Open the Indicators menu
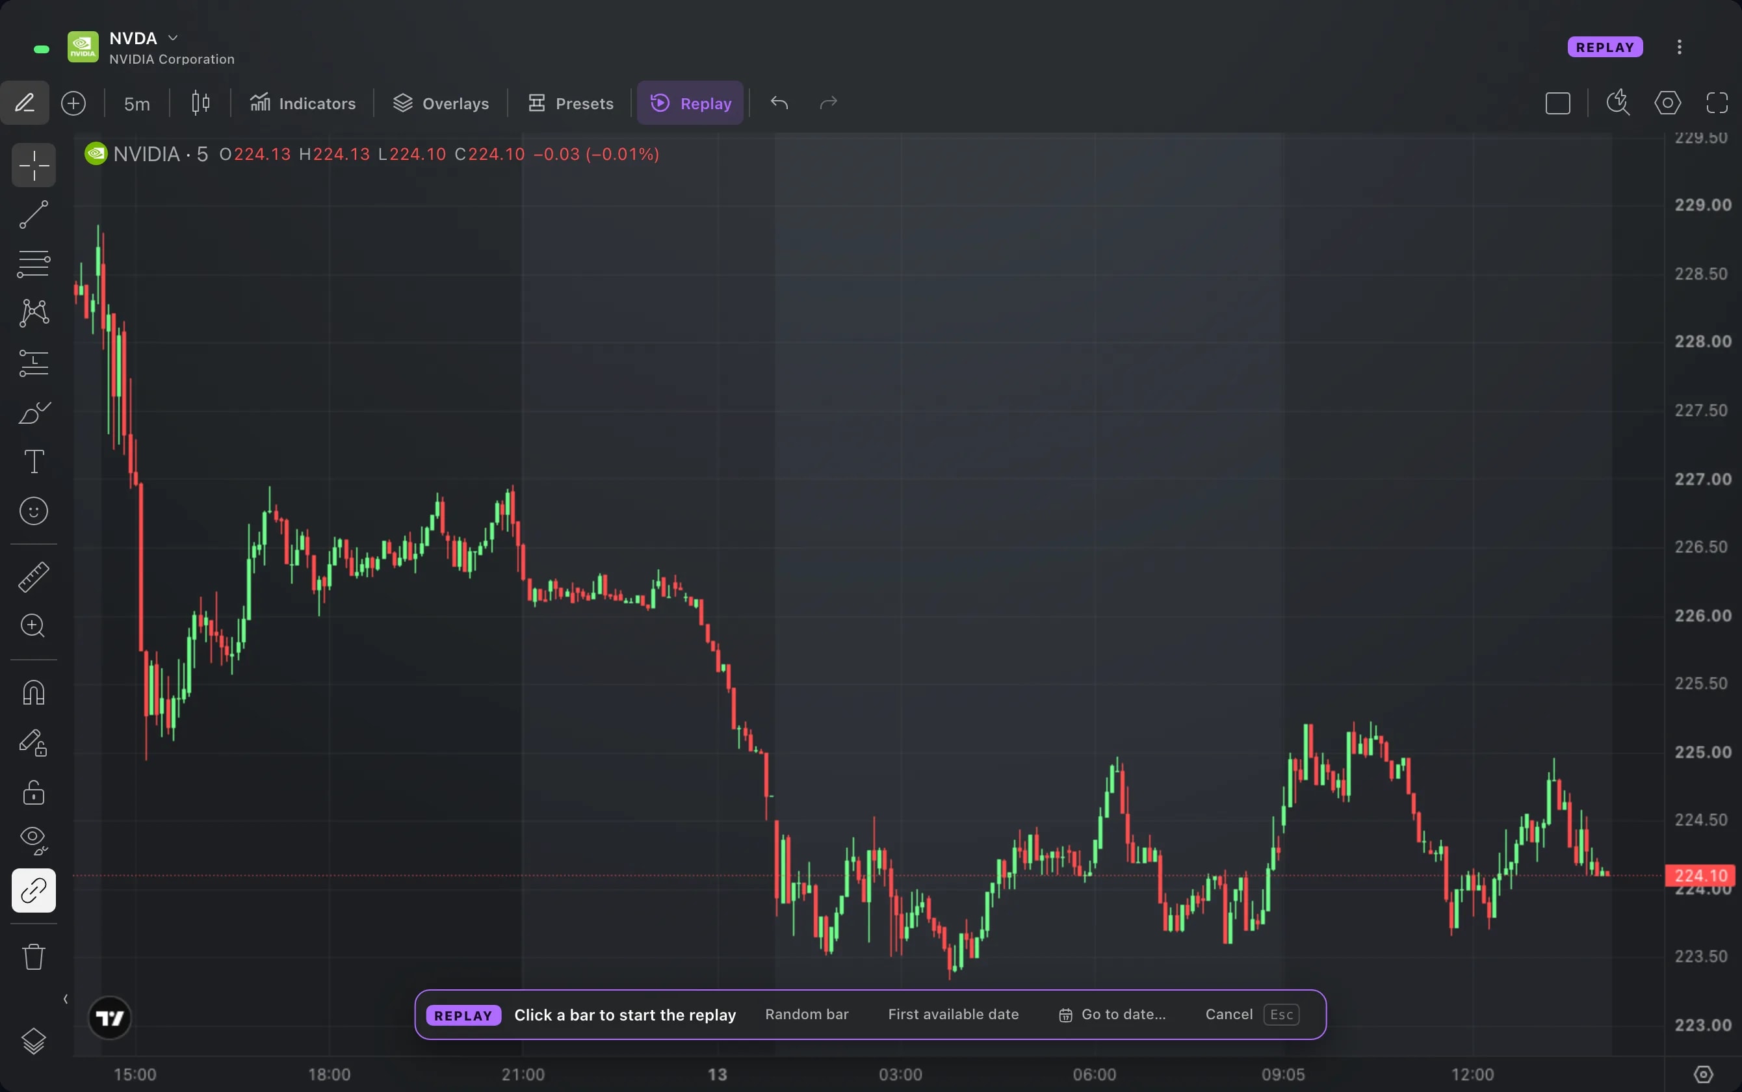The image size is (1742, 1092). (x=303, y=104)
